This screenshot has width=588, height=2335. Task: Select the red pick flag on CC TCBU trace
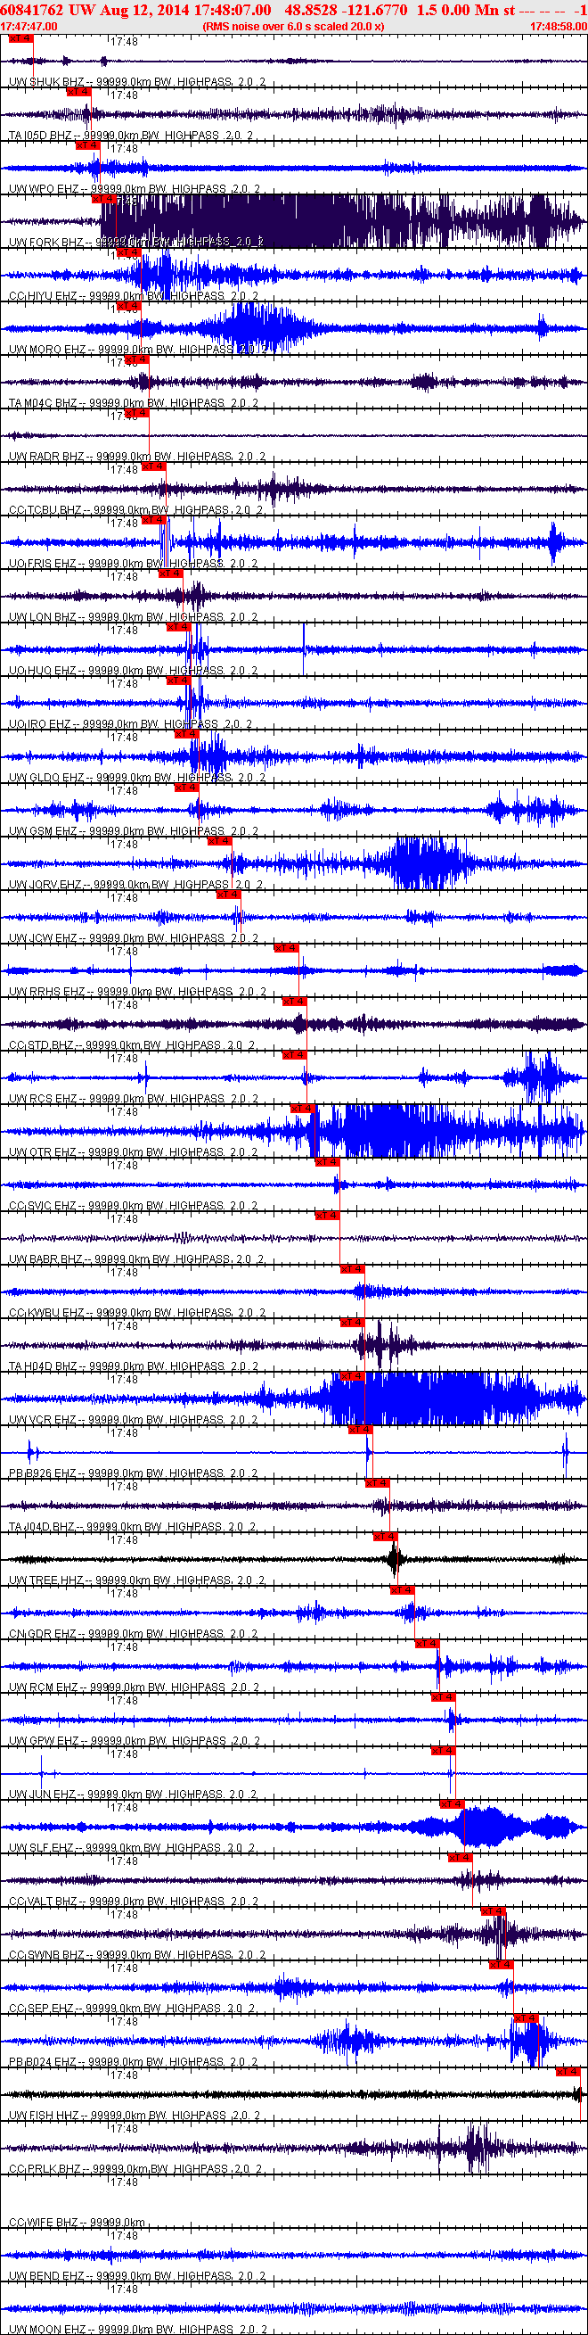click(x=153, y=466)
